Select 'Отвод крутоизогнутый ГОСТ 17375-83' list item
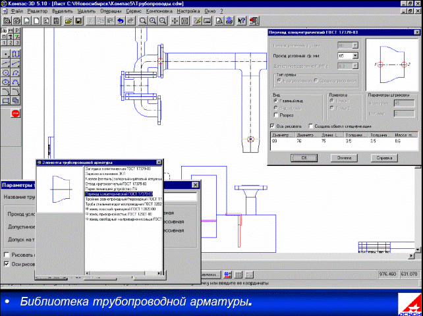423x316 pixels. click(x=116, y=184)
